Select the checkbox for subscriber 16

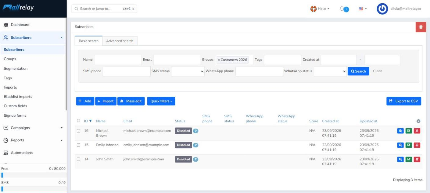pos(79,131)
